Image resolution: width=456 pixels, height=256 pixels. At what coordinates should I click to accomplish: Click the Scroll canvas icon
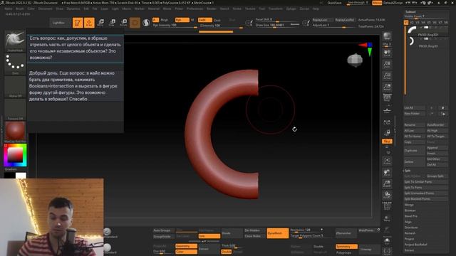click(387, 53)
